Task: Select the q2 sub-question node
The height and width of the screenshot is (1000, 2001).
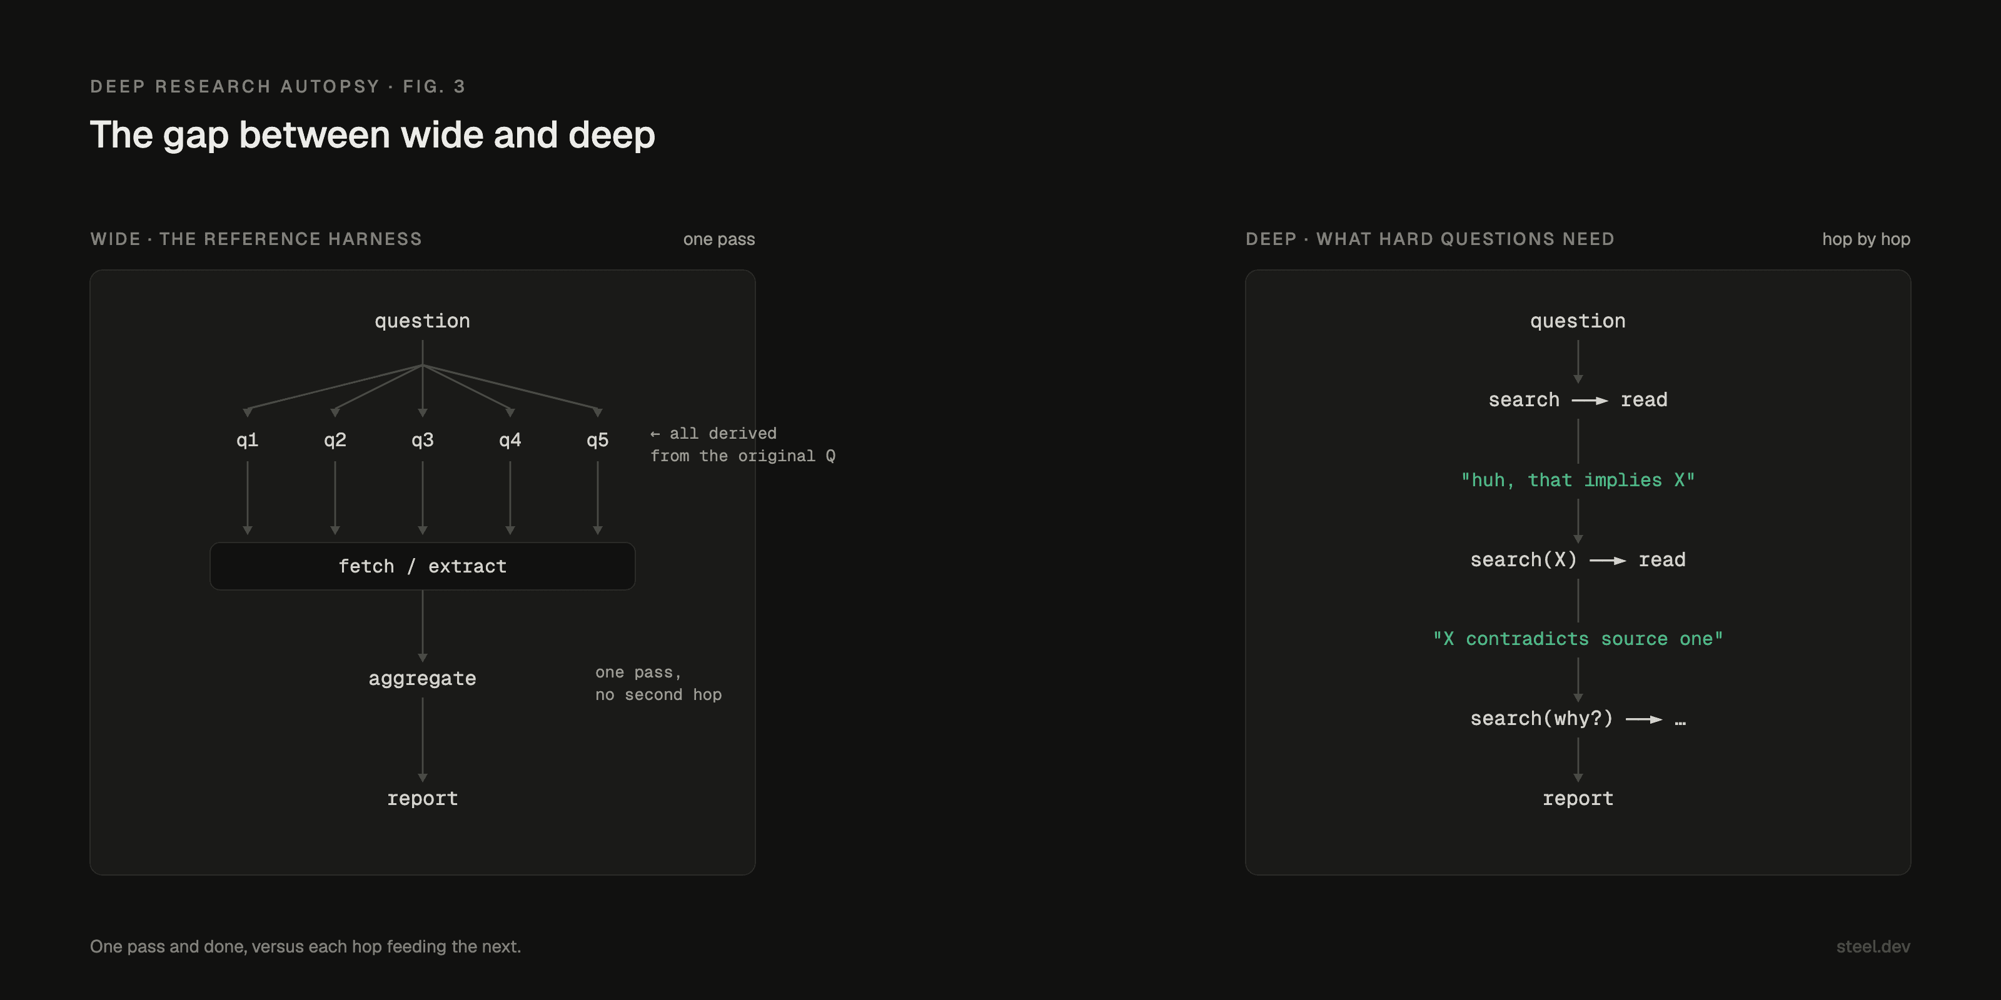Action: (x=335, y=440)
